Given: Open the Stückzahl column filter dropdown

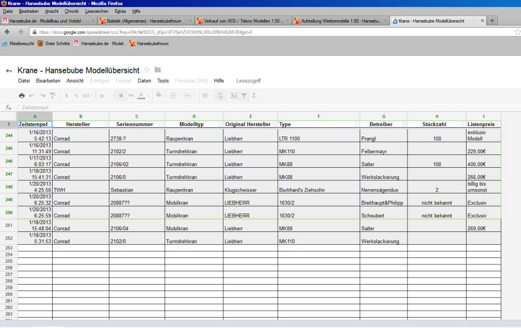Looking at the screenshot, I should 463,124.
